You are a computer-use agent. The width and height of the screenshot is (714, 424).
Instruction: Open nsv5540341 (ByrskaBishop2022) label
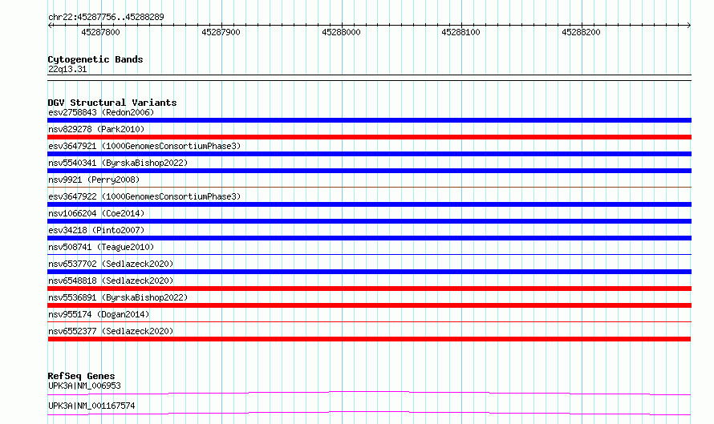click(118, 163)
